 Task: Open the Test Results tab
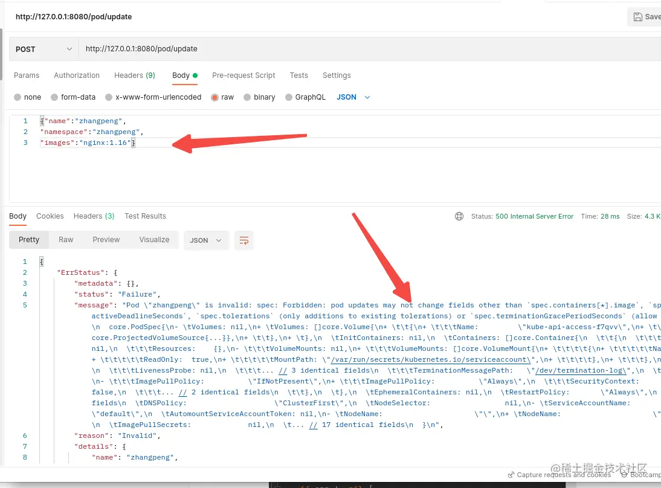tap(145, 216)
